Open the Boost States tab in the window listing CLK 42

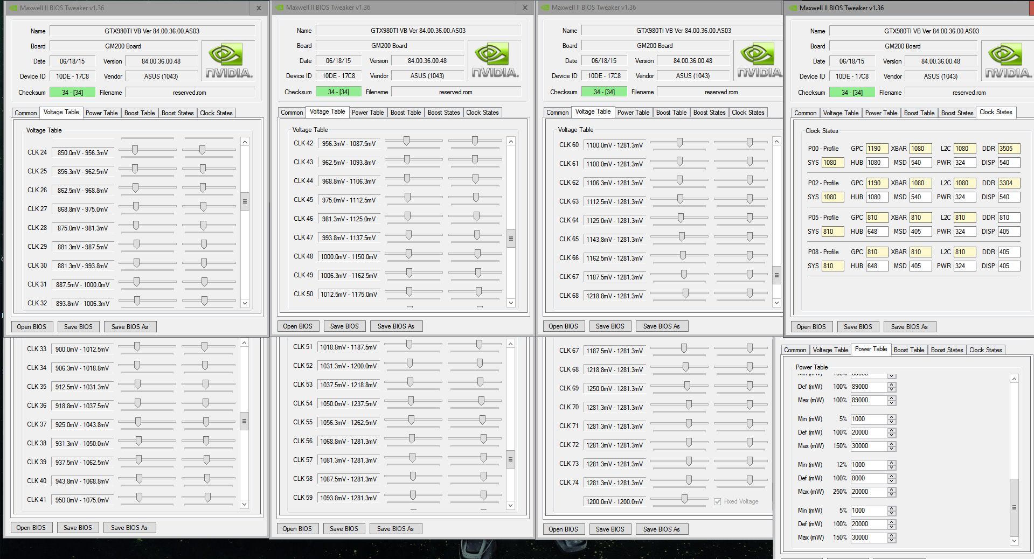click(x=443, y=113)
